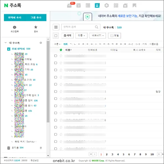Select group 학교.모임 6

[x=31, y=64]
